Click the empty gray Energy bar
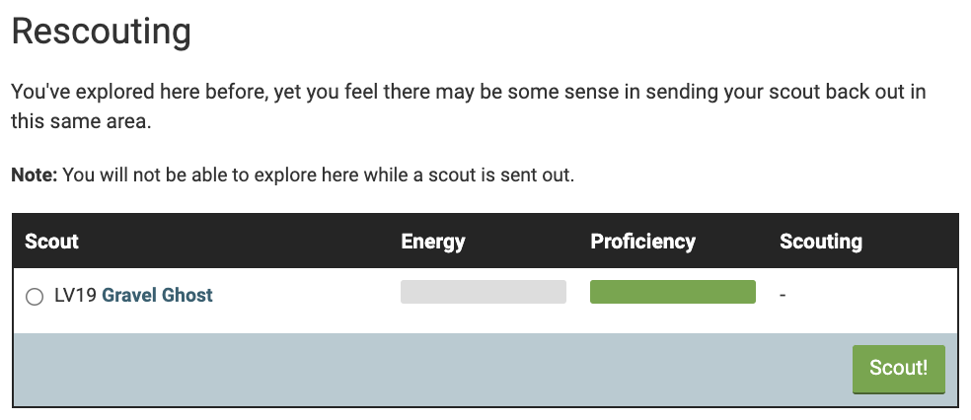The width and height of the screenshot is (971, 420). coord(483,292)
